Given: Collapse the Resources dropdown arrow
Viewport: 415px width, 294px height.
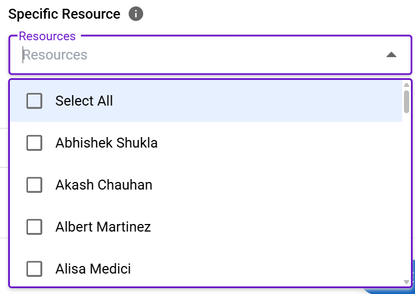Looking at the screenshot, I should [391, 55].
